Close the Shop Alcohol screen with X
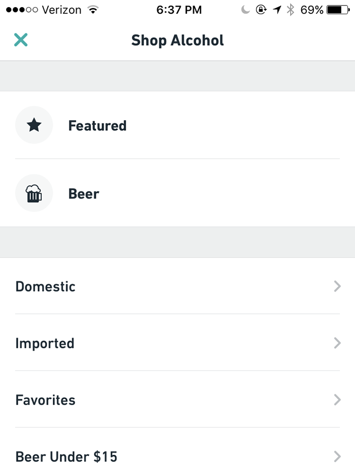 [21, 40]
